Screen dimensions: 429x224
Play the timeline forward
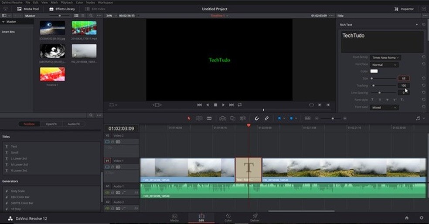pos(223,105)
